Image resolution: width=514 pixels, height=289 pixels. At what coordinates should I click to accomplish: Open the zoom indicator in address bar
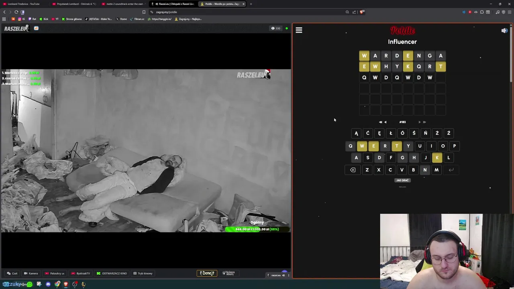pyautogui.click(x=347, y=12)
